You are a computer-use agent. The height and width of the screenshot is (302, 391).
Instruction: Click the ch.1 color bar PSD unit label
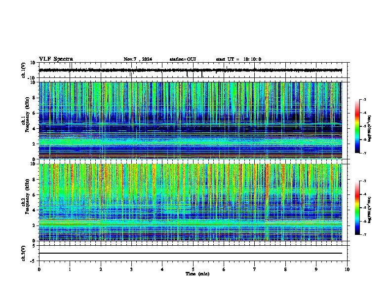369,129
